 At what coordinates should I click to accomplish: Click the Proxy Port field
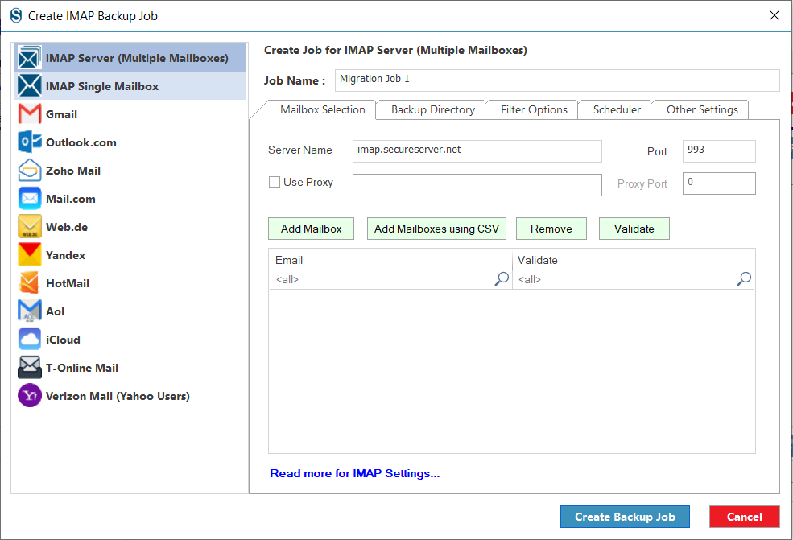coord(719,183)
